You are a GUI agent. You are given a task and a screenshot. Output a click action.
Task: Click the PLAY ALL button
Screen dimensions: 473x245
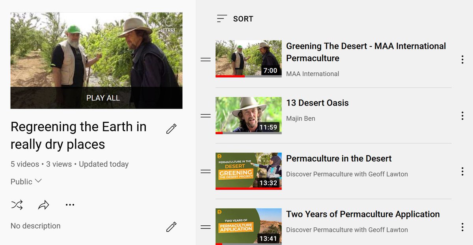pyautogui.click(x=103, y=98)
